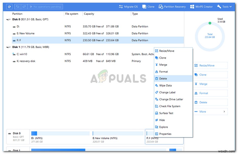Select Change Drive Letter in the context menu

click(x=173, y=99)
